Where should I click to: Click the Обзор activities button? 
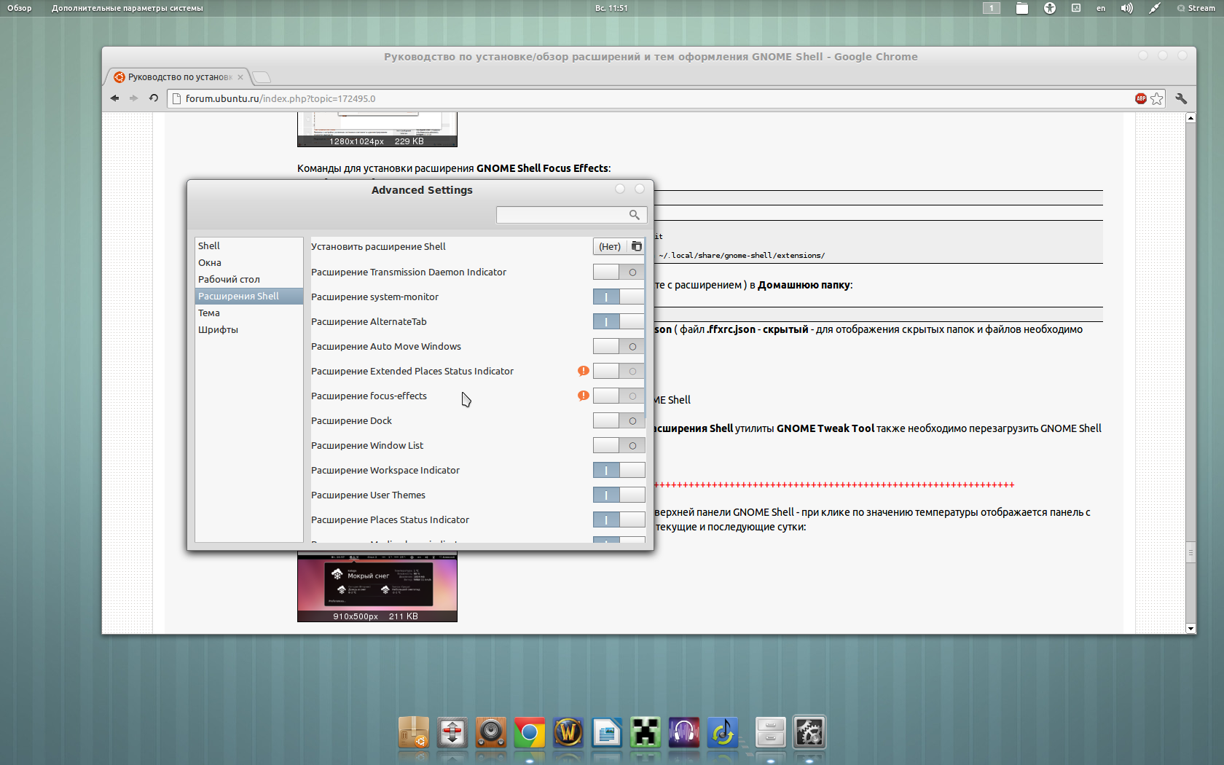click(x=20, y=8)
